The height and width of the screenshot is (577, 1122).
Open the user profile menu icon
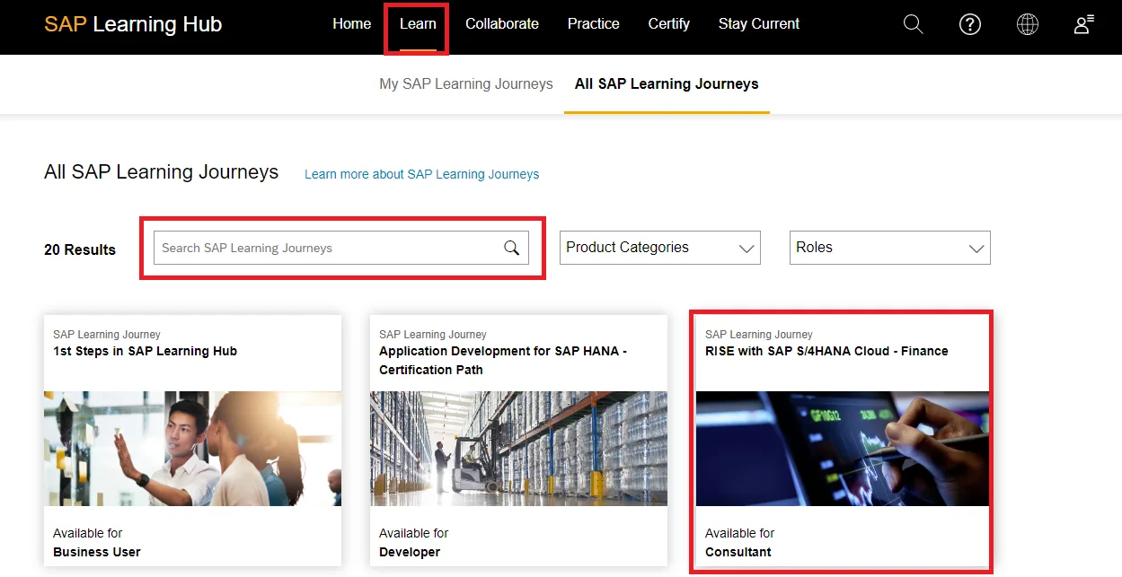pyautogui.click(x=1084, y=25)
